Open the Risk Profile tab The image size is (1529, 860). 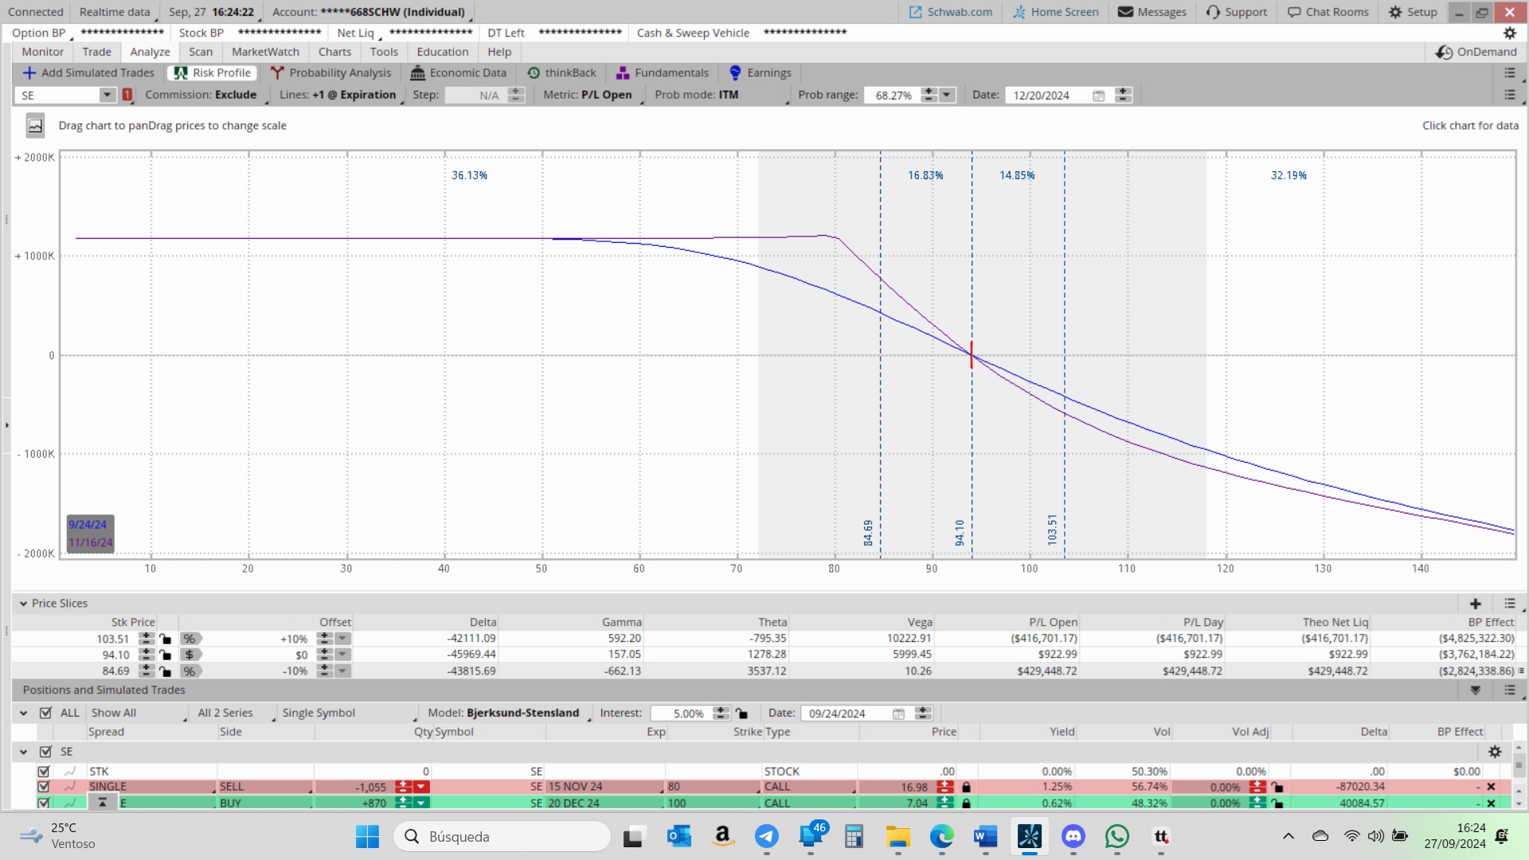point(213,72)
